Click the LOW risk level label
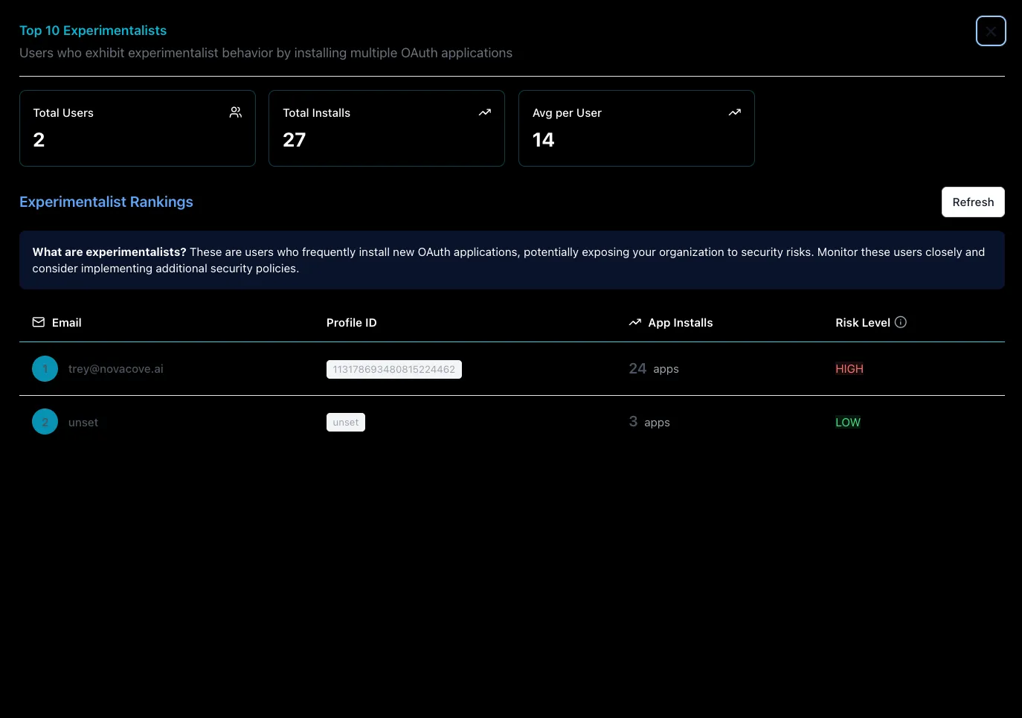The image size is (1022, 718). coord(847,423)
